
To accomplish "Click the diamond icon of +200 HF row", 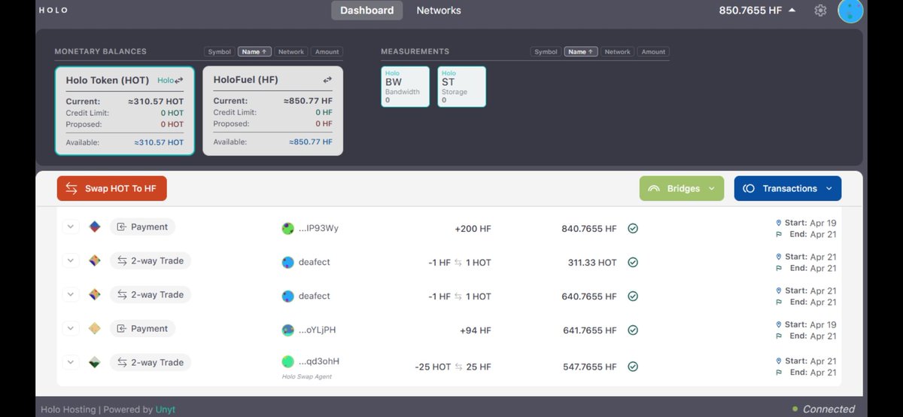I will coord(95,227).
